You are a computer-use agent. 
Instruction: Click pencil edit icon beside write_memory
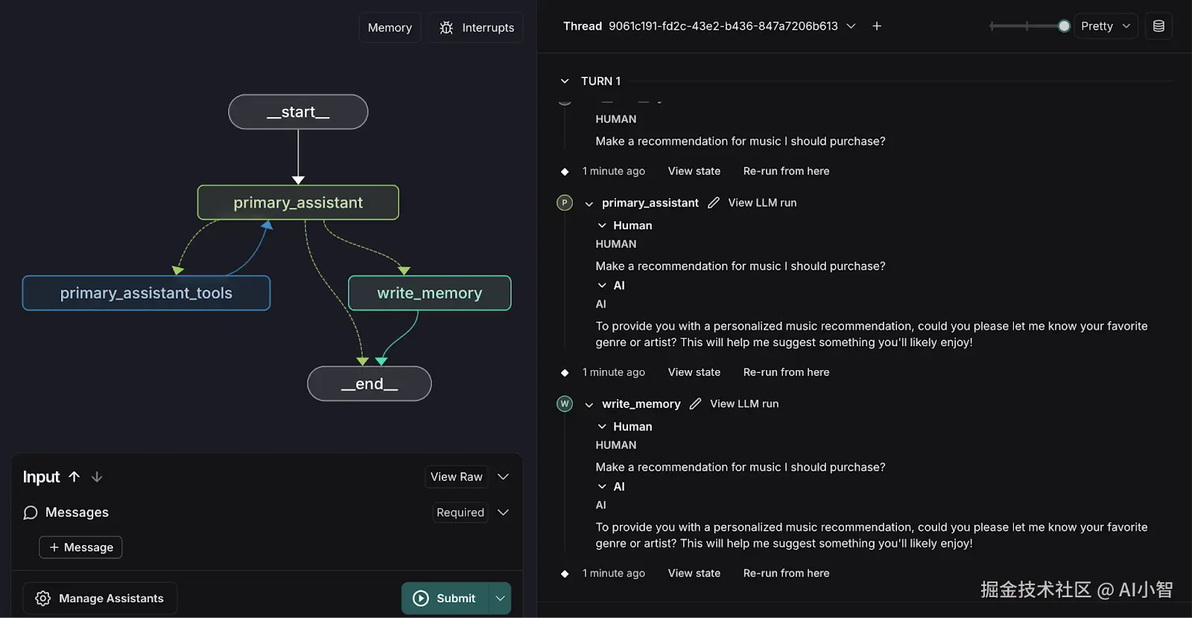696,404
